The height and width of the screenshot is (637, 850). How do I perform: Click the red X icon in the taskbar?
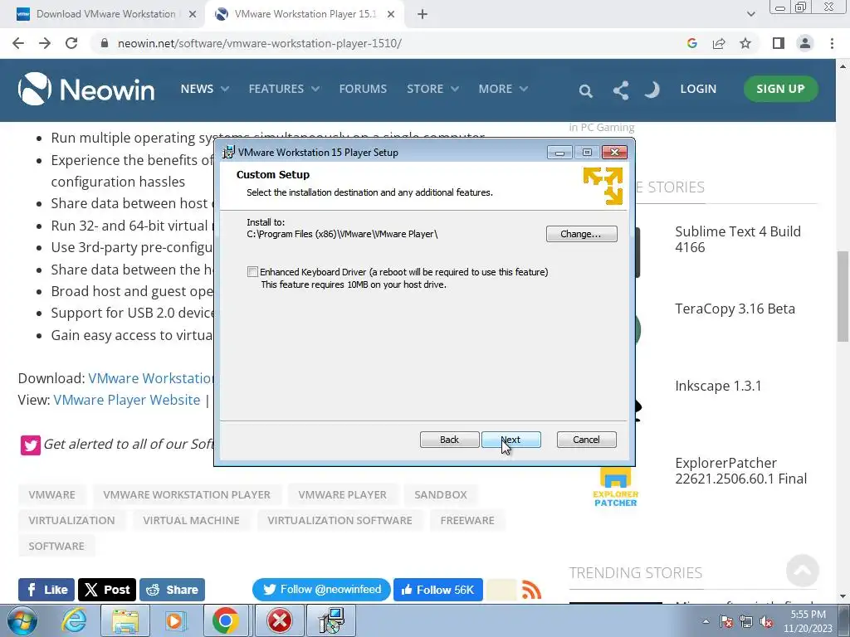tap(280, 620)
